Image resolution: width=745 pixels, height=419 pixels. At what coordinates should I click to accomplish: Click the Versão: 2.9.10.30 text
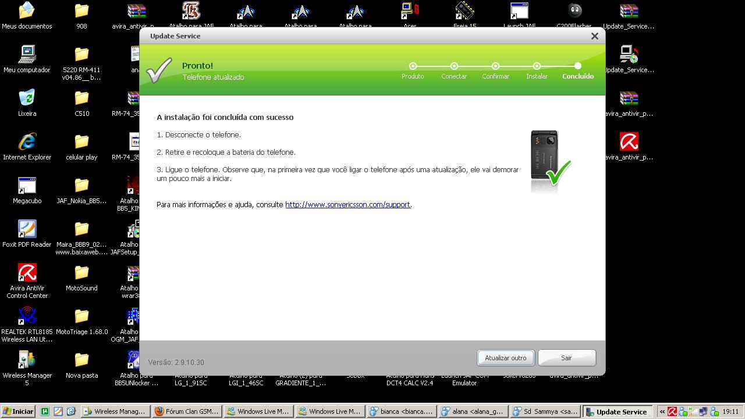(176, 362)
